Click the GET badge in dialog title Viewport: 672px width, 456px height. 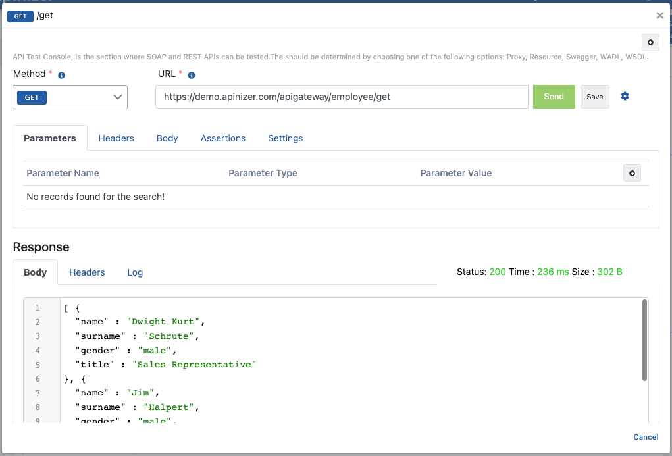click(x=20, y=16)
